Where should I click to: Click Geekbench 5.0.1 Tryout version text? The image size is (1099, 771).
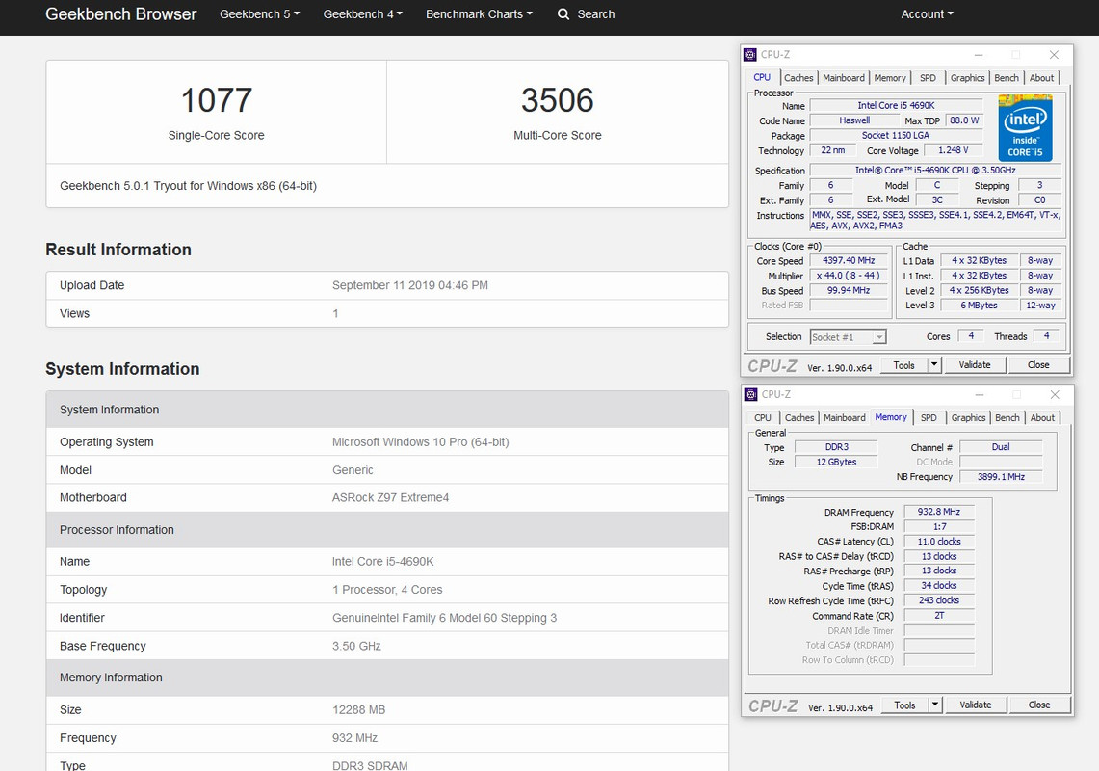(188, 186)
